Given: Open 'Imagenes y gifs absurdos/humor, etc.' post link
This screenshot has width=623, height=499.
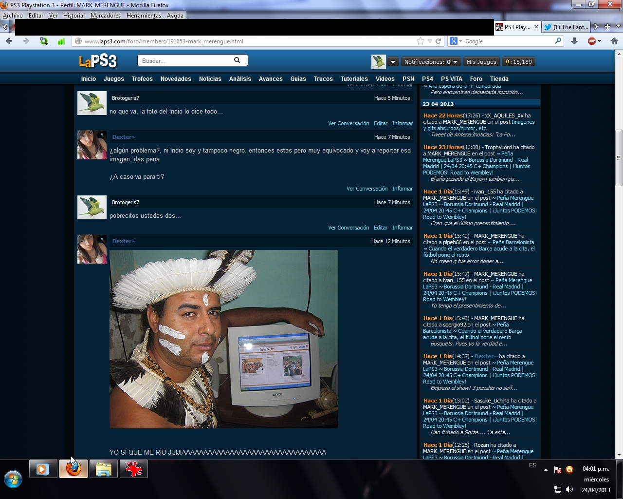Looking at the screenshot, I should (479, 125).
